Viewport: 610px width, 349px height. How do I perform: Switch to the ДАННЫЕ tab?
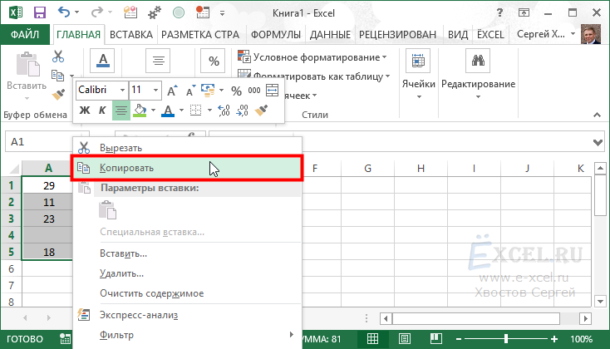point(330,35)
